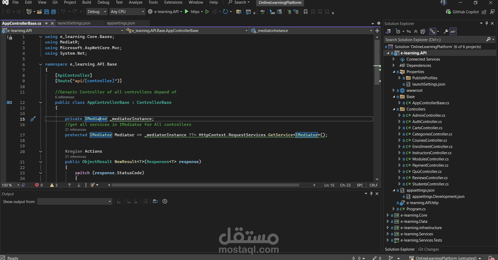Toggle timestamps clock in Output panel

pyautogui.click(x=165, y=201)
